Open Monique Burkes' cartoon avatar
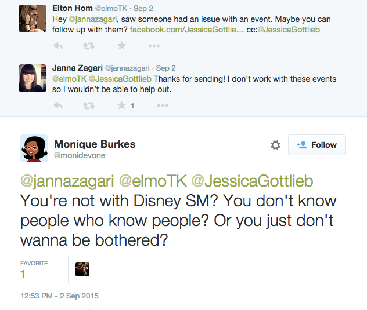 click(34, 148)
